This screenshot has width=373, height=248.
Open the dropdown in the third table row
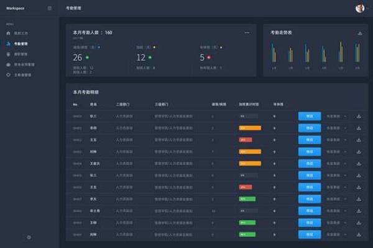click(x=336, y=140)
